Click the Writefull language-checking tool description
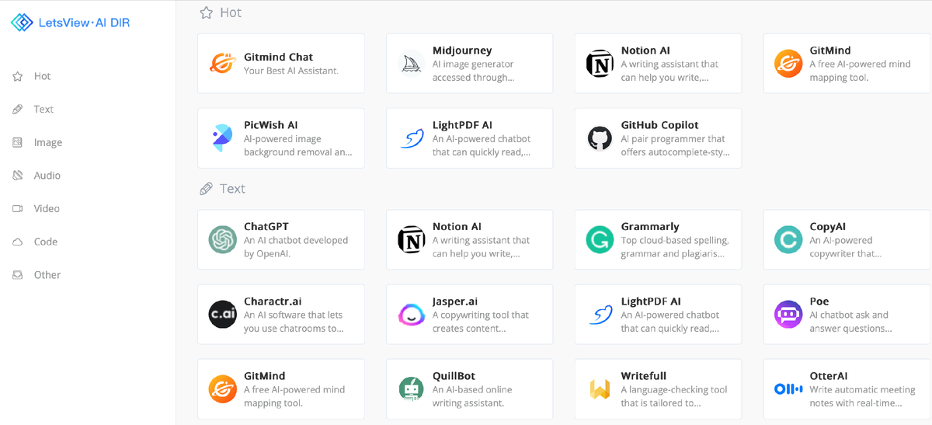932x425 pixels. [674, 396]
